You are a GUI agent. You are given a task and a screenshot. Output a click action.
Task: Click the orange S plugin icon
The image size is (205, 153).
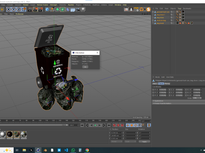tap(148, 9)
